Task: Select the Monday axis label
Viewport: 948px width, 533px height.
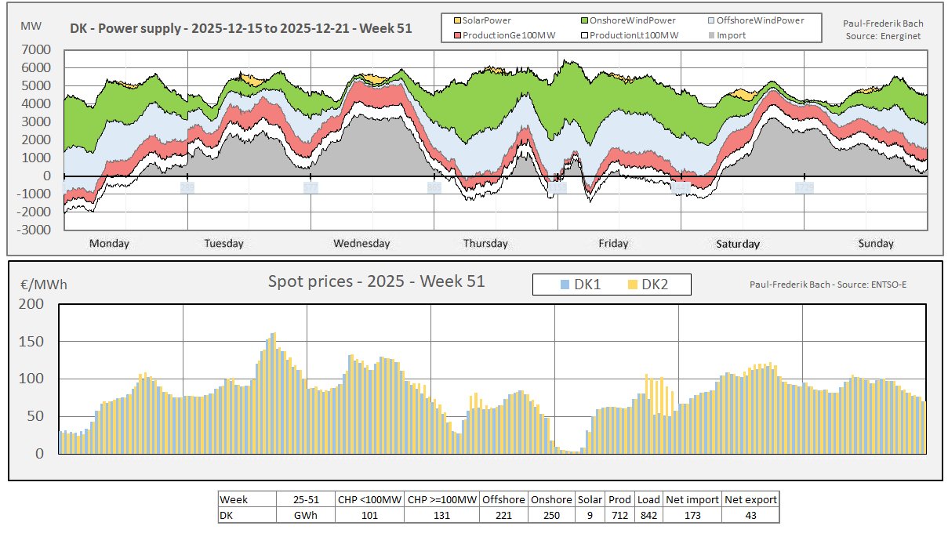Action: [x=109, y=244]
